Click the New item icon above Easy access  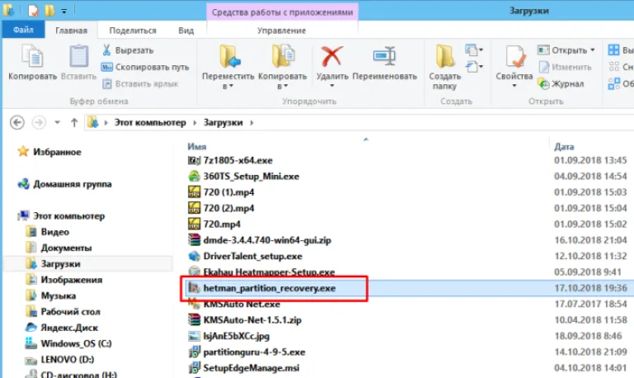[471, 50]
